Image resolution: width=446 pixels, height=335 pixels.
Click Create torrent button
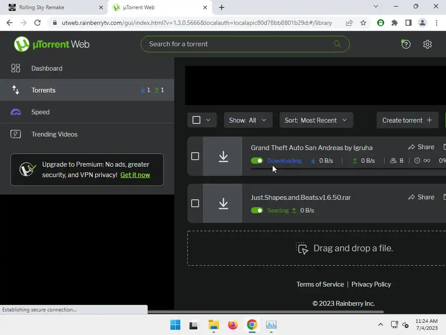click(x=407, y=120)
